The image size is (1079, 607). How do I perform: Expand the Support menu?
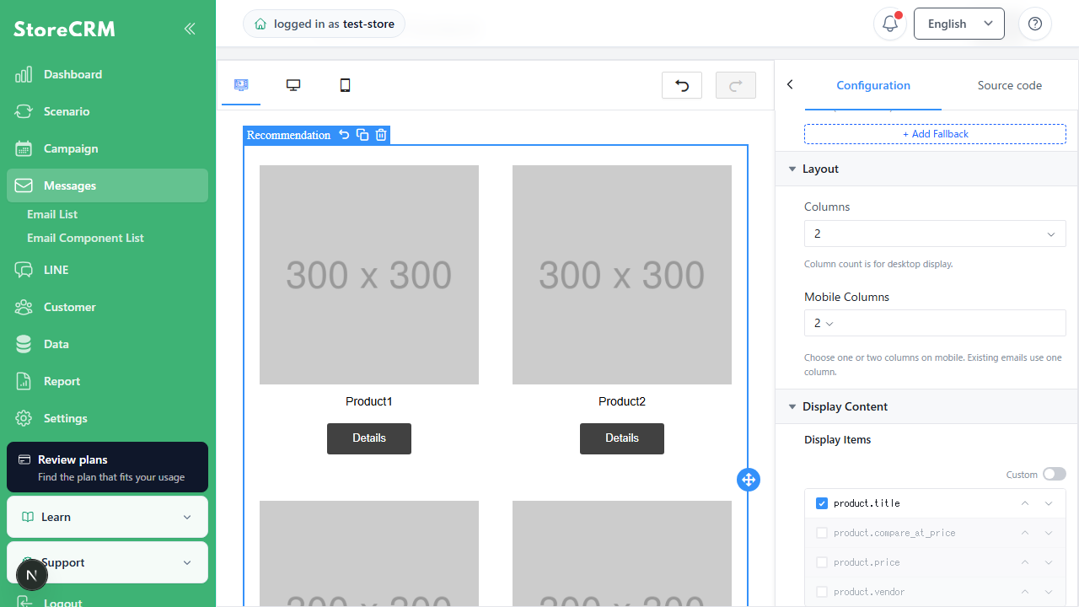point(107,562)
